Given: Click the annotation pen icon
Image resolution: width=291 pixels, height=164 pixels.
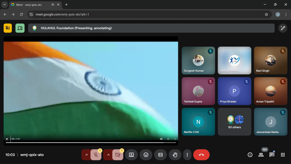Looking at the screenshot, I should 282,28.
